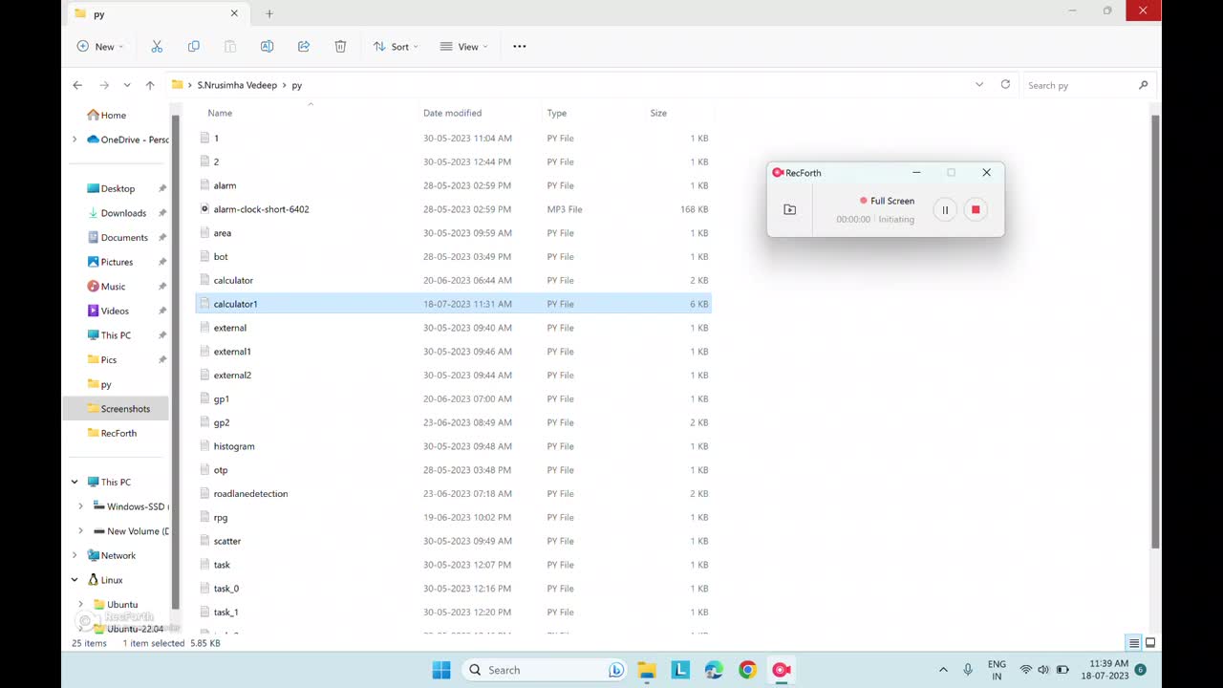Switch to large thumbnails view layout
Image resolution: width=1223 pixels, height=688 pixels.
[x=1150, y=643]
